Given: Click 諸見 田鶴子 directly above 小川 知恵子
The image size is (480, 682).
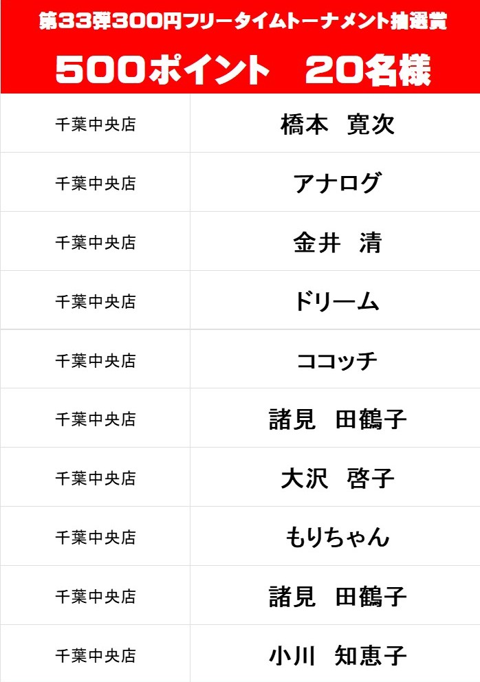Looking at the screenshot, I should (337, 597).
